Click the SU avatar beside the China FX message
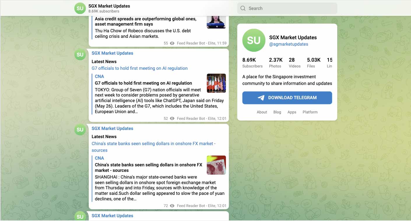 [80, 130]
